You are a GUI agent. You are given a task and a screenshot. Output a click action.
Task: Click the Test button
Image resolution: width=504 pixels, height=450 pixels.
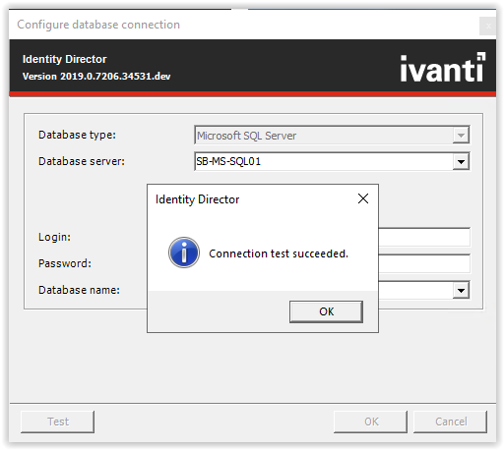click(x=57, y=422)
